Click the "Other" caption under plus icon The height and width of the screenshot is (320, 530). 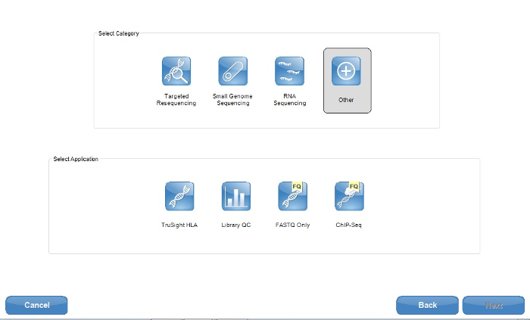(346, 100)
